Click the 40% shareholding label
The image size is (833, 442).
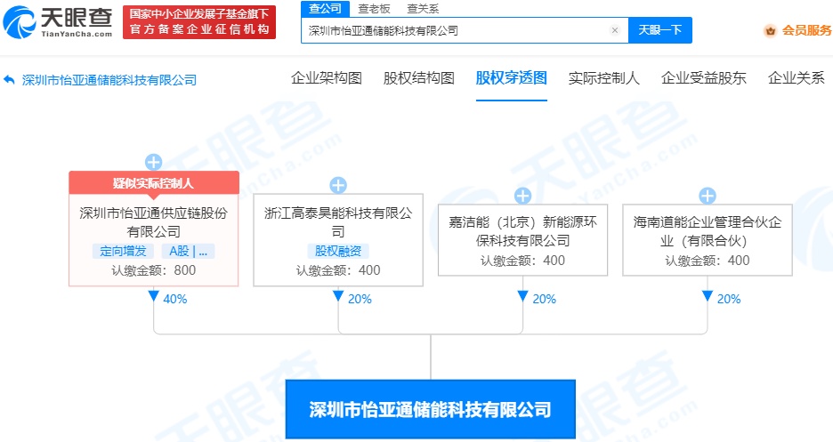(x=174, y=300)
